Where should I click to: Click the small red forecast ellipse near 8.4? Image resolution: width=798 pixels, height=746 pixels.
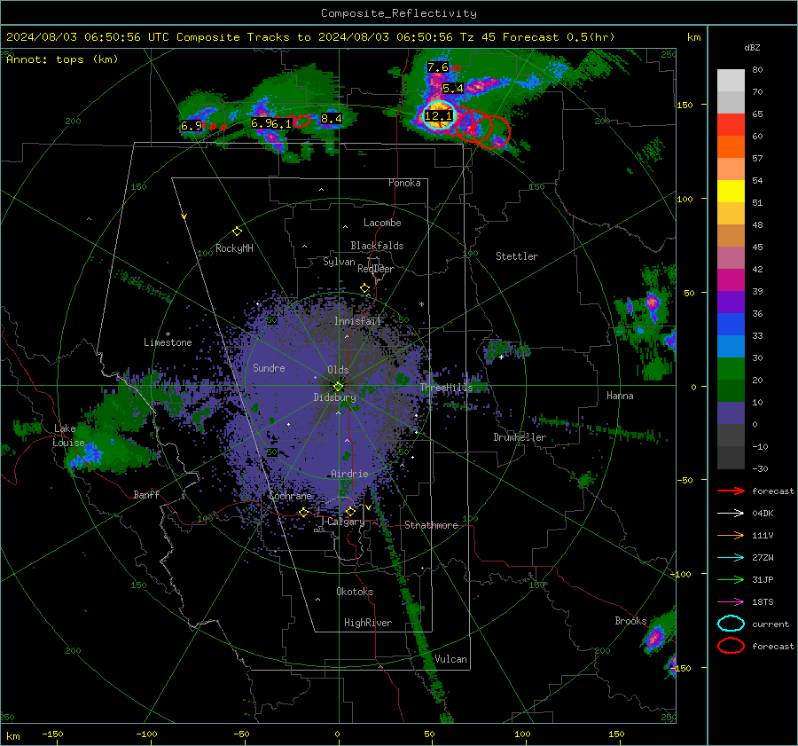tap(301, 121)
